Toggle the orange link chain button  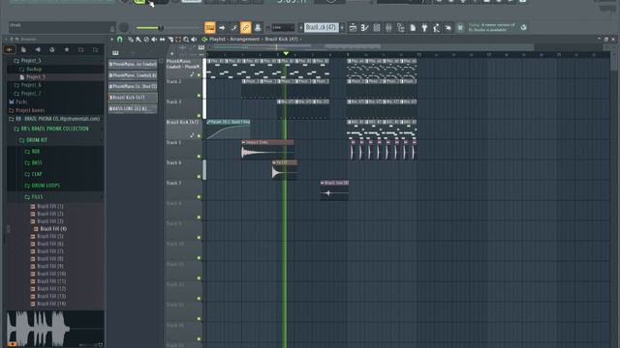[x=245, y=27]
